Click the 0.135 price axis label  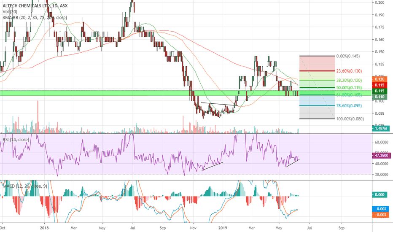click(380, 64)
